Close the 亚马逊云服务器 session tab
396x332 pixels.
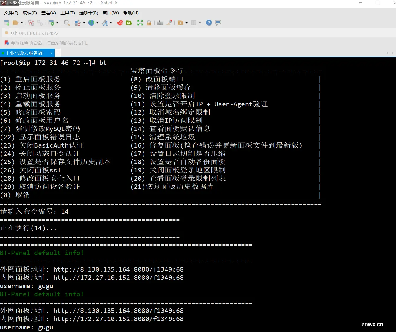[x=50, y=53]
